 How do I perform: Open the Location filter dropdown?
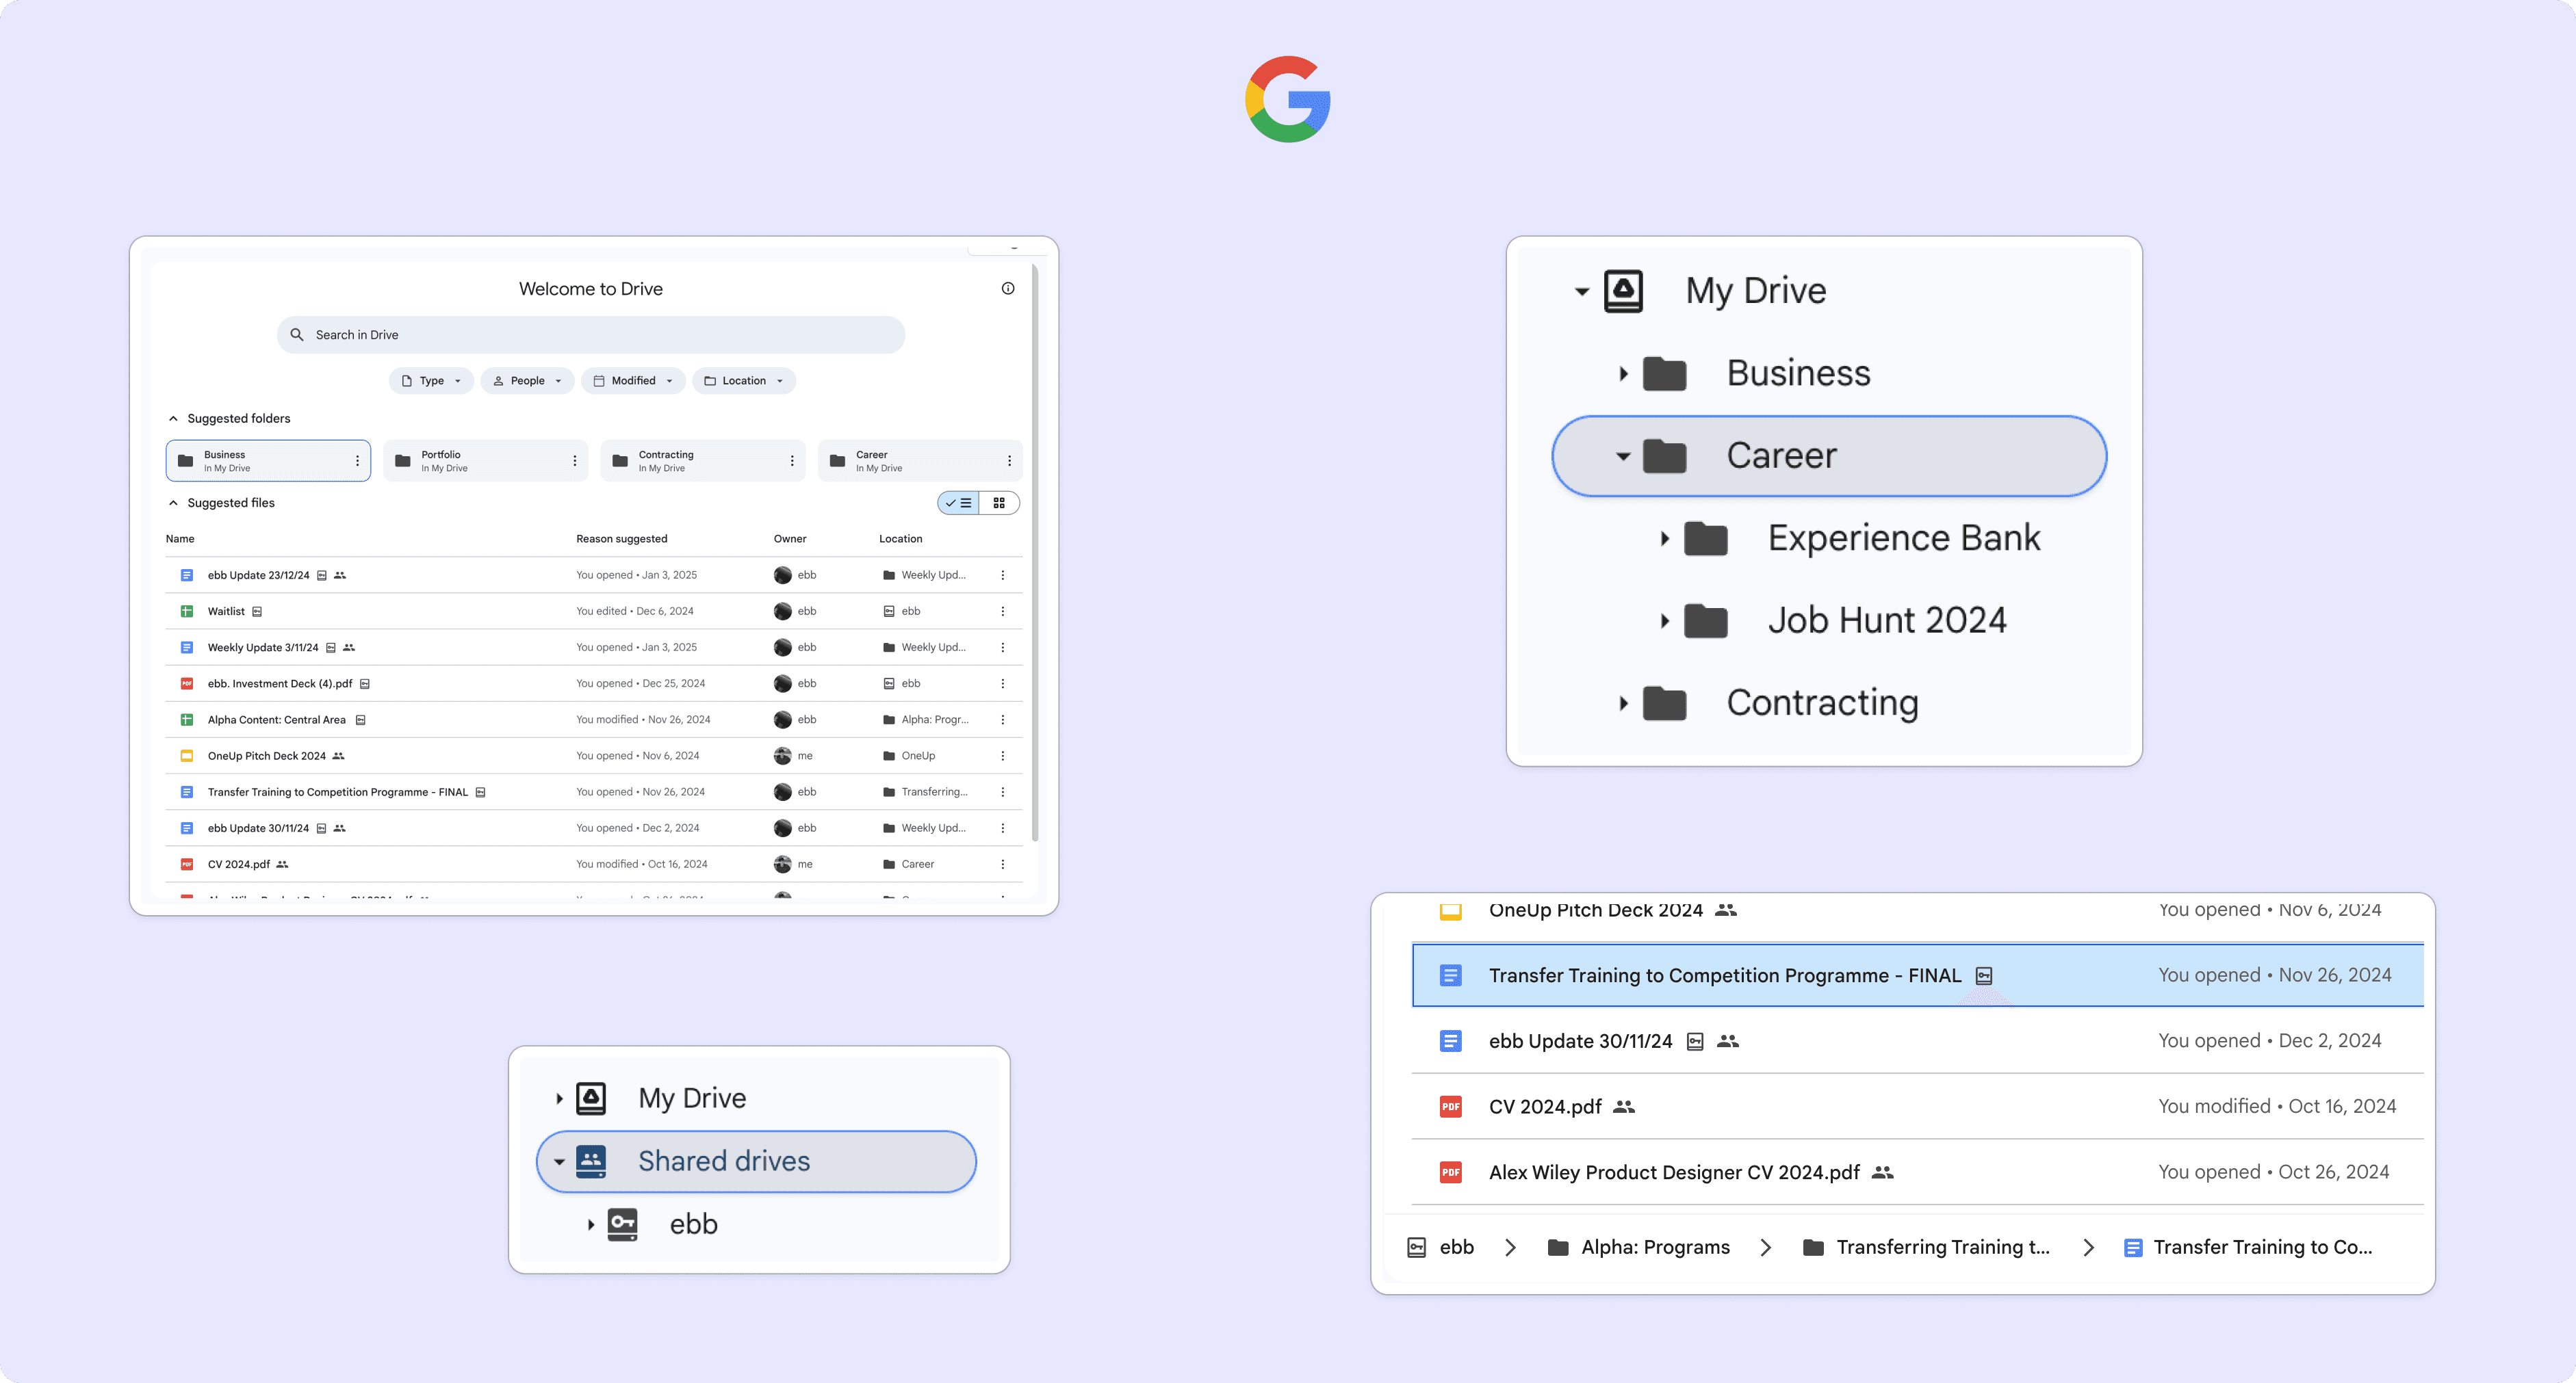click(744, 381)
